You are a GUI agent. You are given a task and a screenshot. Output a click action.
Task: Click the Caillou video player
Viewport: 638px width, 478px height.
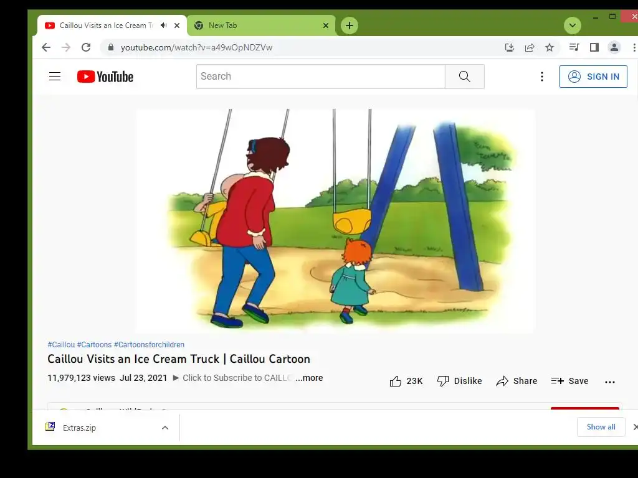point(336,221)
